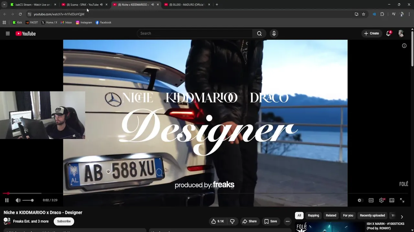Show more filter chips with right chevron
Viewport: 414px width, 232px height.
click(x=402, y=217)
